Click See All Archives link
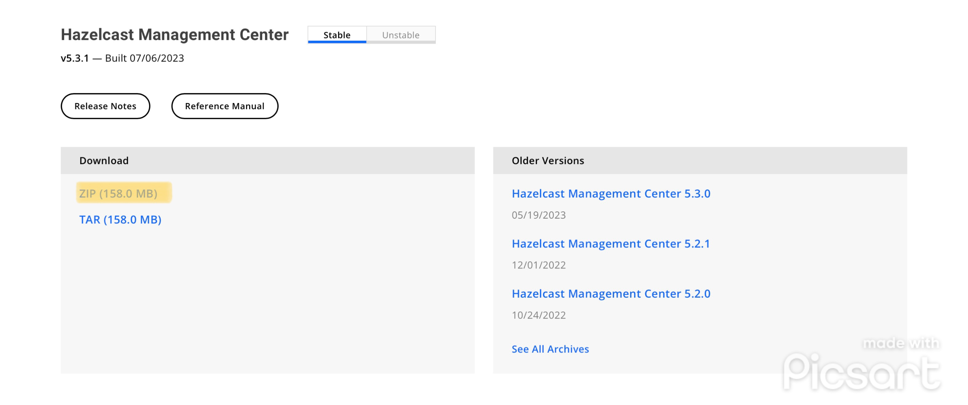Viewport: 968px width, 405px height. click(550, 349)
